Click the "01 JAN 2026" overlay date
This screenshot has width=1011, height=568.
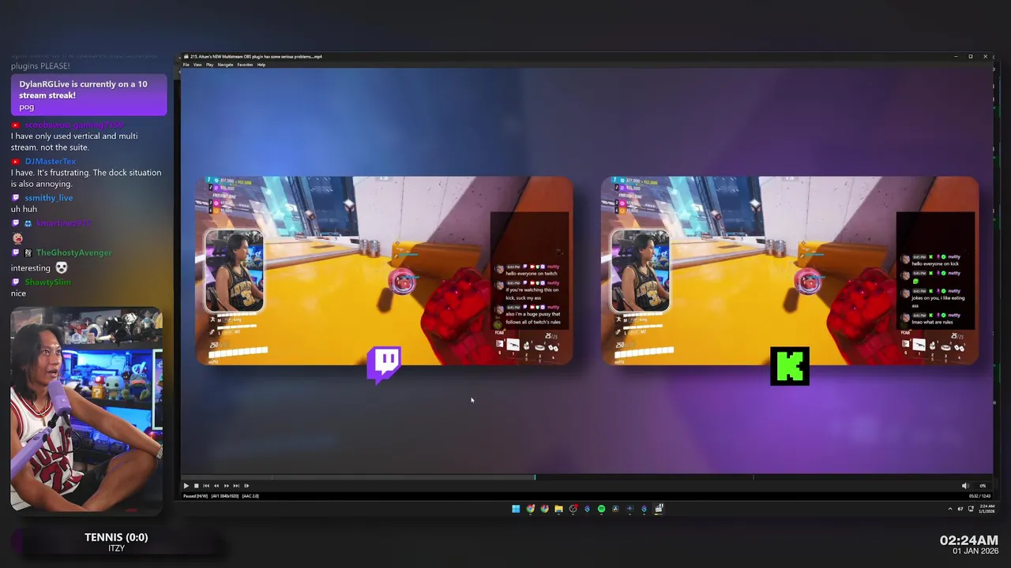tap(975, 551)
